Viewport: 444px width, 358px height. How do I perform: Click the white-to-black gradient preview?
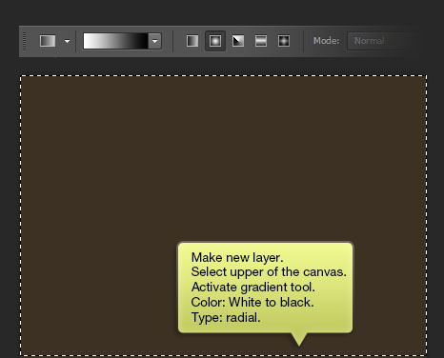[115, 41]
